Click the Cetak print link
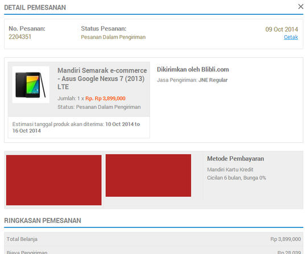The height and width of the screenshot is (254, 307). point(291,37)
